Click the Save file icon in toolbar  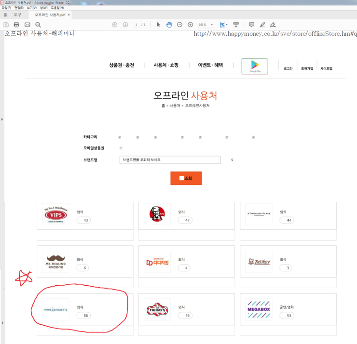[x=6, y=25]
